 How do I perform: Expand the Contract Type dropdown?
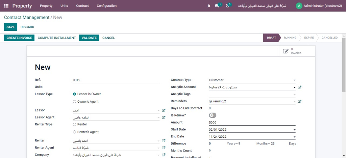point(294,80)
